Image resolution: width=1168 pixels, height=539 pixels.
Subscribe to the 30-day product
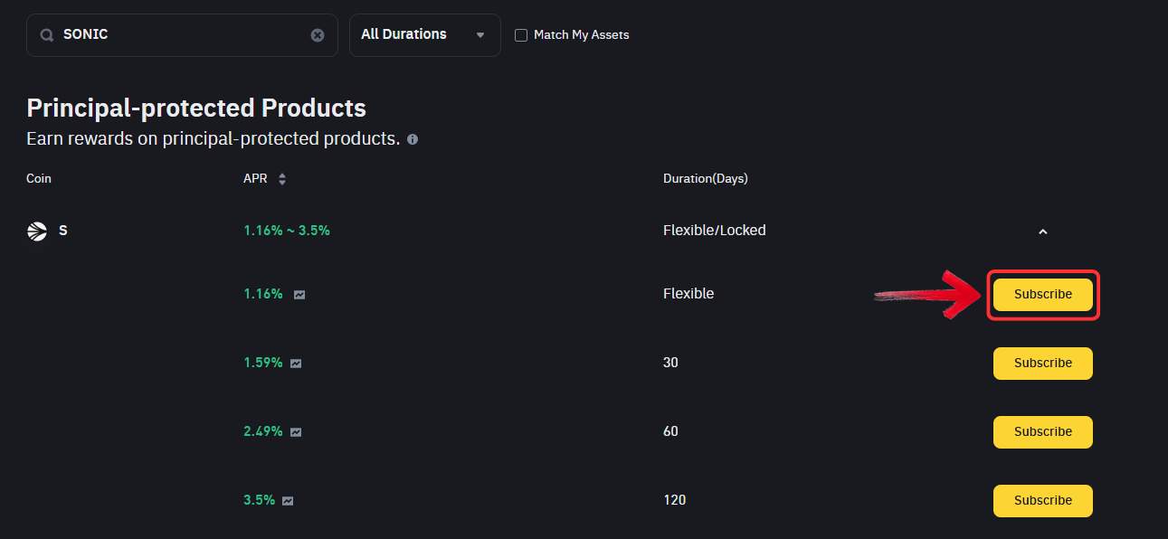coord(1043,364)
